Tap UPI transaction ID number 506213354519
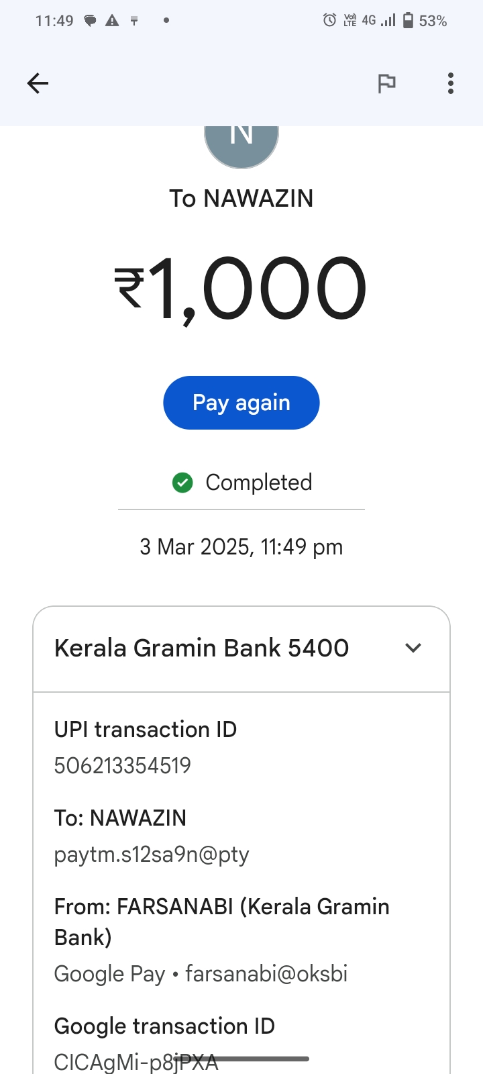 point(123,765)
